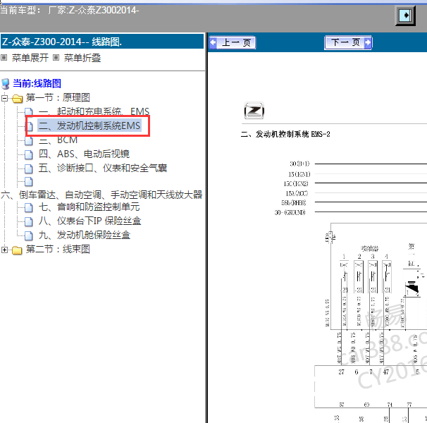Image resolution: width=427 pixels, height=423 pixels.
Task: Open 九、发动机舱保险丝盒 page
Action: click(85, 235)
